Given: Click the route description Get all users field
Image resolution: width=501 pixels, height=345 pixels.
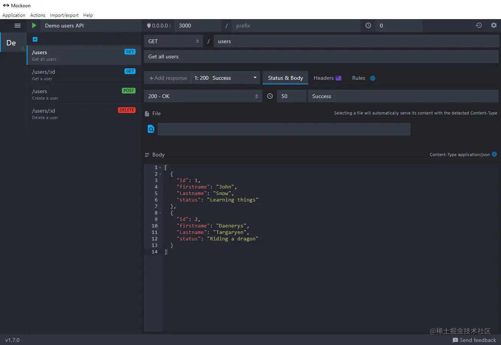Looking at the screenshot, I should [321, 56].
